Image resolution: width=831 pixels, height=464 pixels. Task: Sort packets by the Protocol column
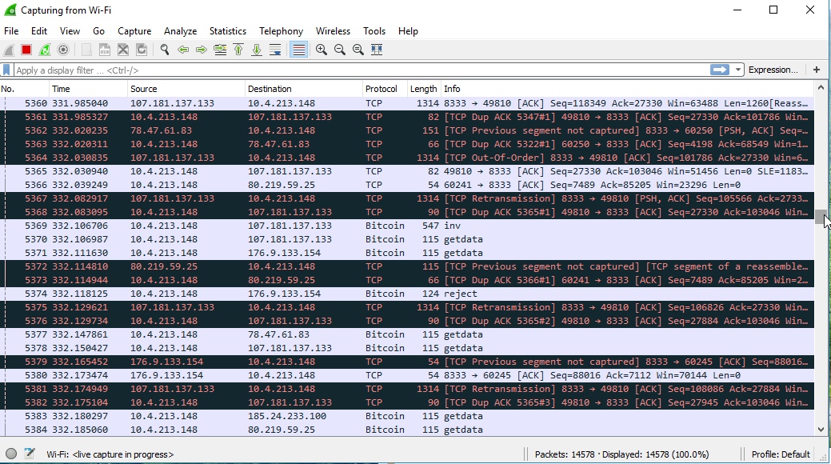[386, 89]
